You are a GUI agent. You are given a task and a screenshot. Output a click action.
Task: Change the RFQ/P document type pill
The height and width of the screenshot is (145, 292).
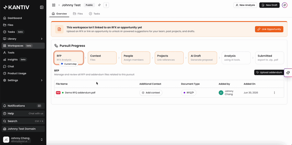189,93
